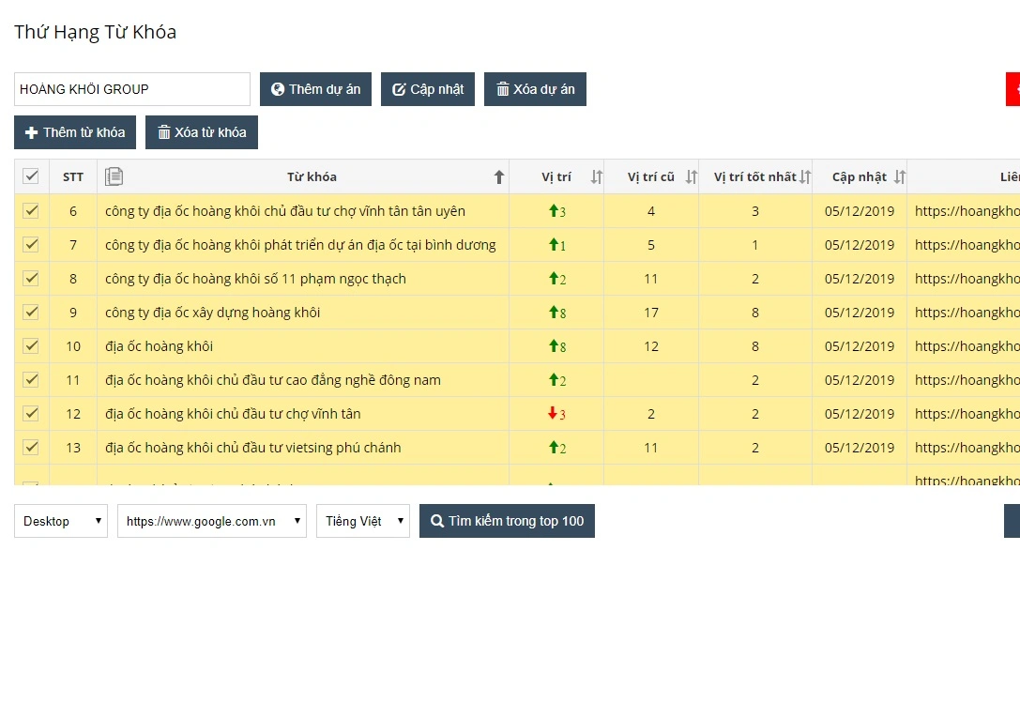Image resolution: width=1020 pixels, height=703 pixels.
Task: Start Tìm kiếm trong top 100
Action: pyautogui.click(x=507, y=521)
